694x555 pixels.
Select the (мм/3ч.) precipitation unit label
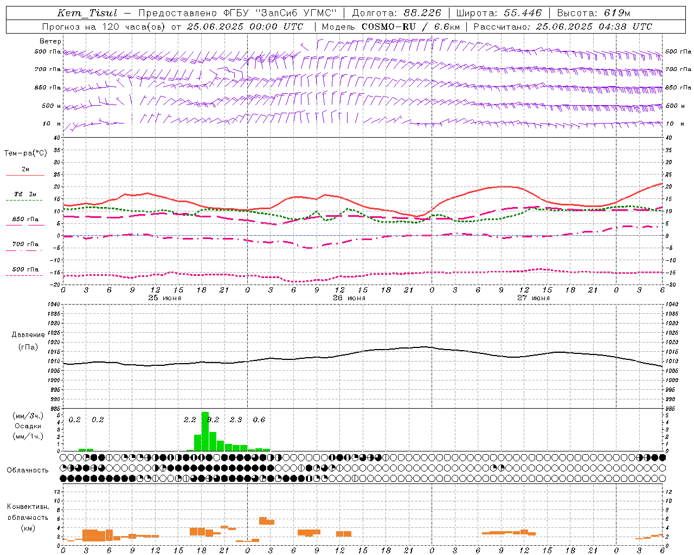(28, 416)
